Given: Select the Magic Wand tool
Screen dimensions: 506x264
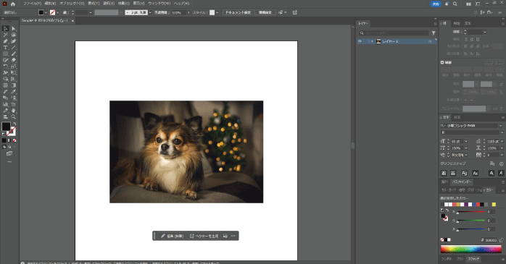Looking at the screenshot, I should click(6, 35).
